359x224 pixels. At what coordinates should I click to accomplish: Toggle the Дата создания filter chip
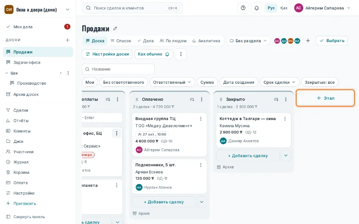click(x=239, y=82)
